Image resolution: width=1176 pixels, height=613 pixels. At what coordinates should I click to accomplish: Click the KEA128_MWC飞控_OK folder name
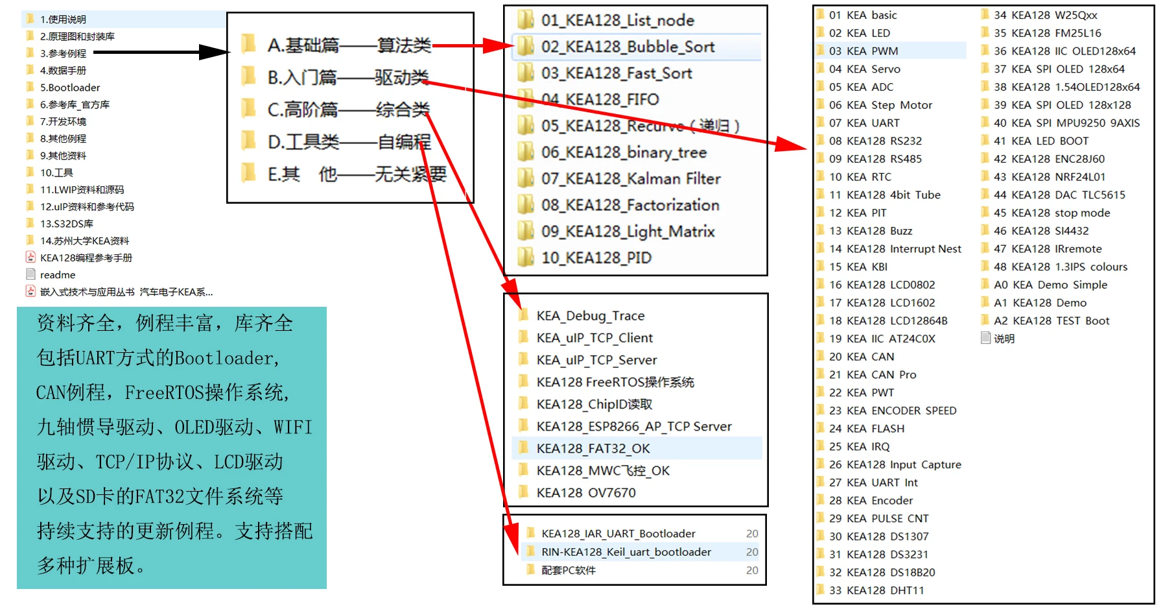[603, 470]
